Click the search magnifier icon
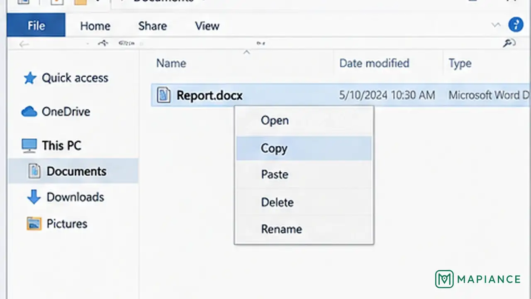 pyautogui.click(x=509, y=43)
